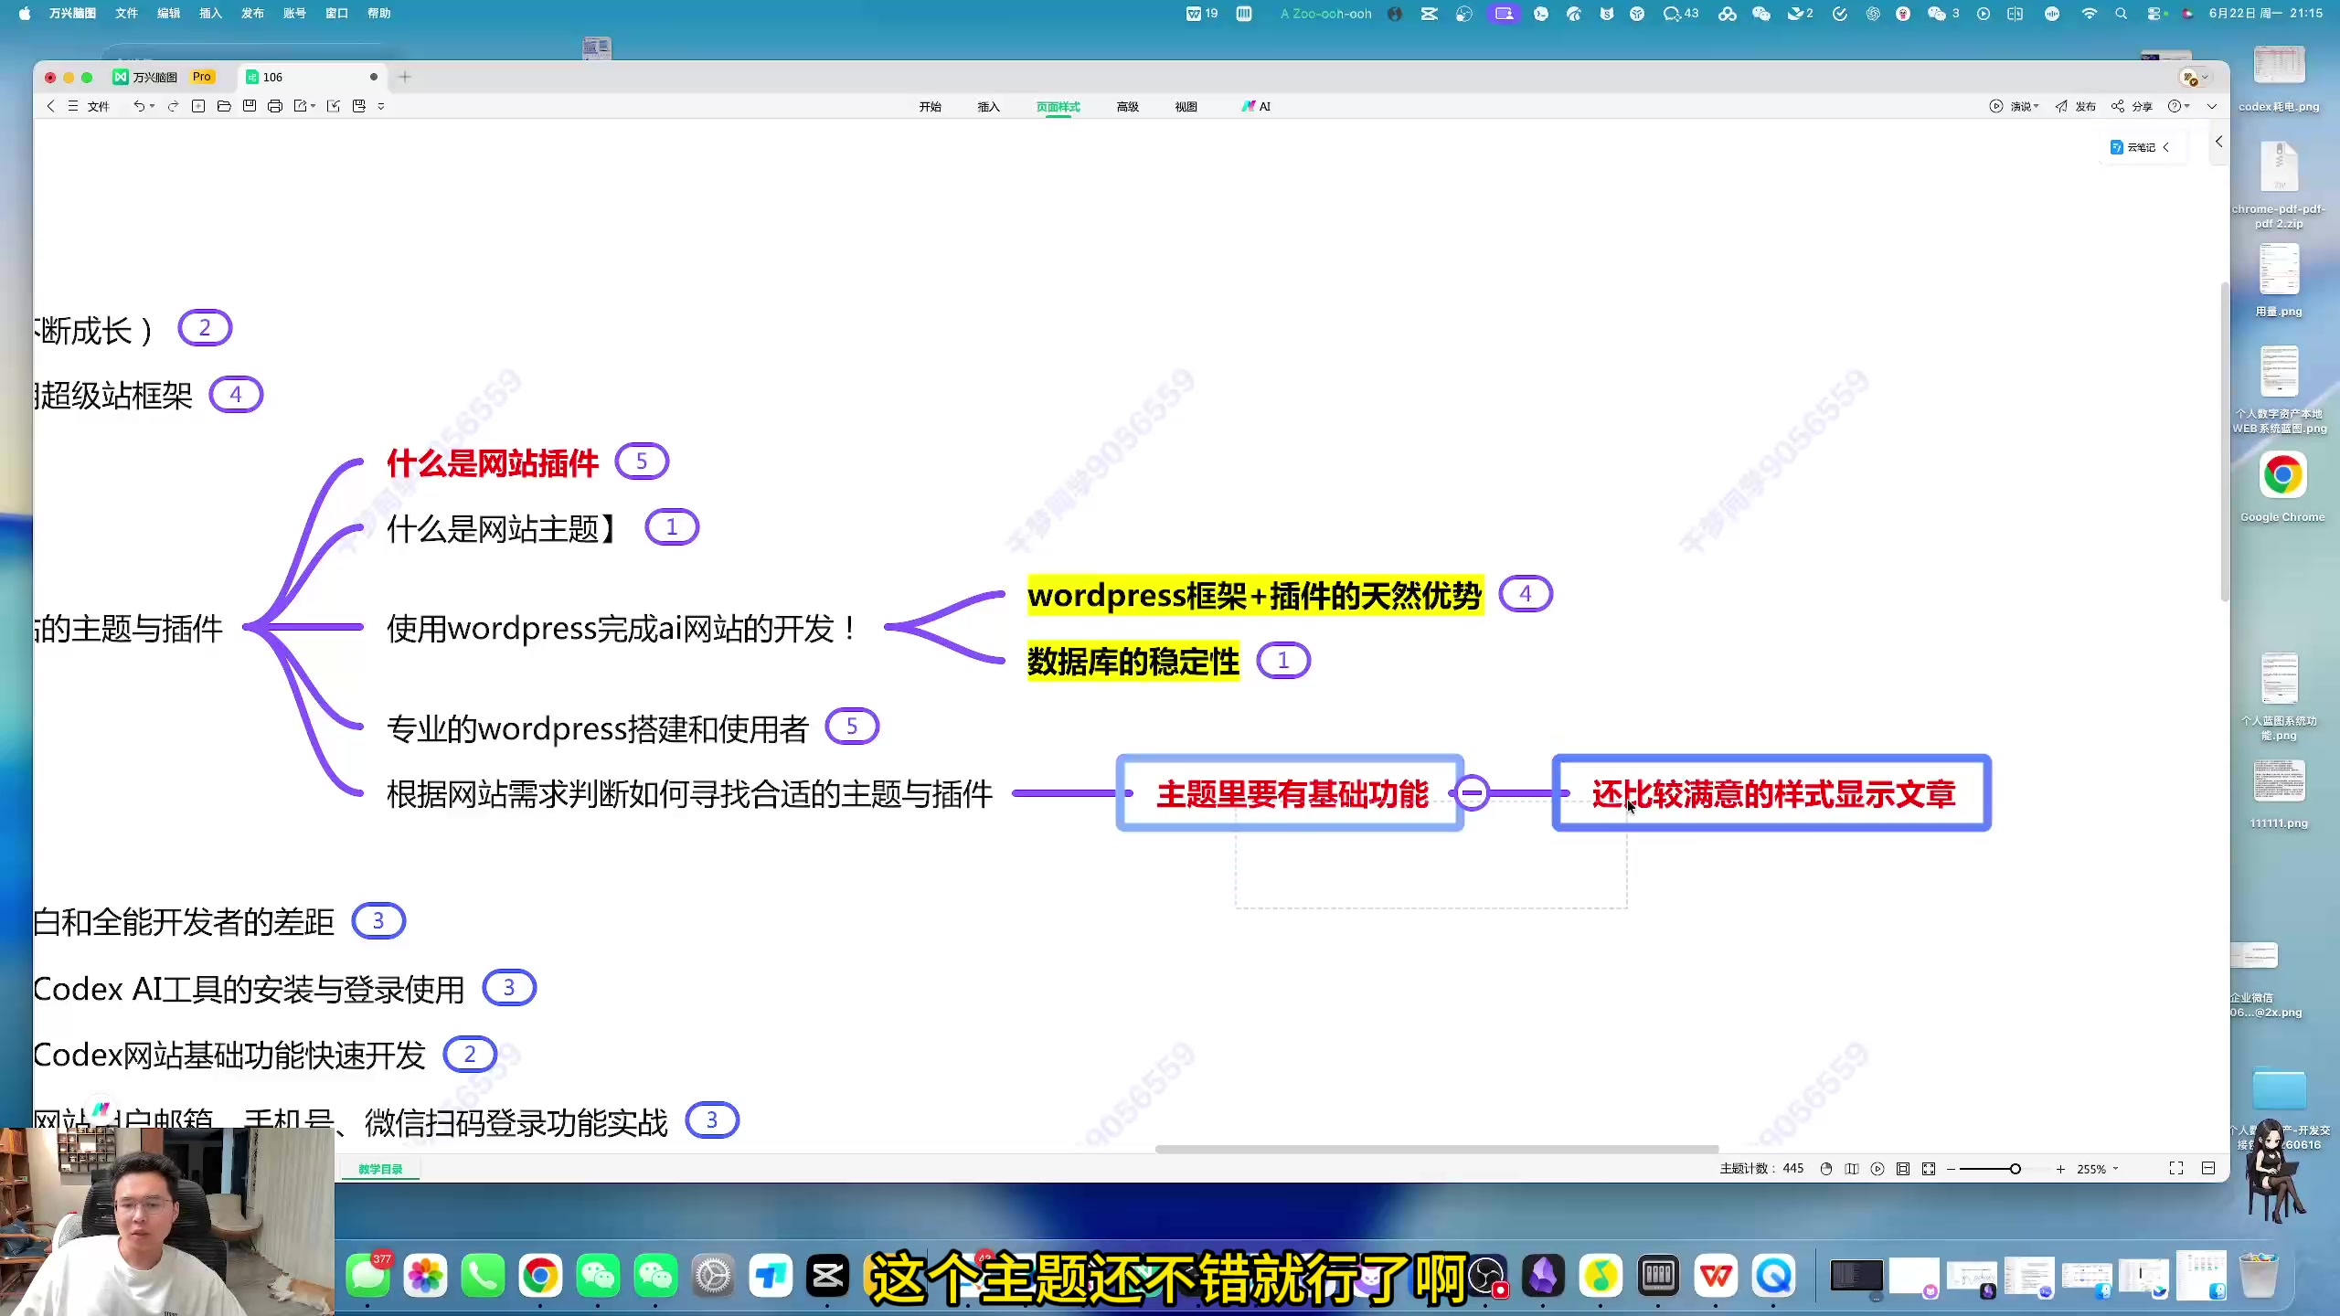This screenshot has width=2340, height=1316.
Task: Expand the wordpress框架+插件的天然优势 badge 4
Action: point(1525,594)
